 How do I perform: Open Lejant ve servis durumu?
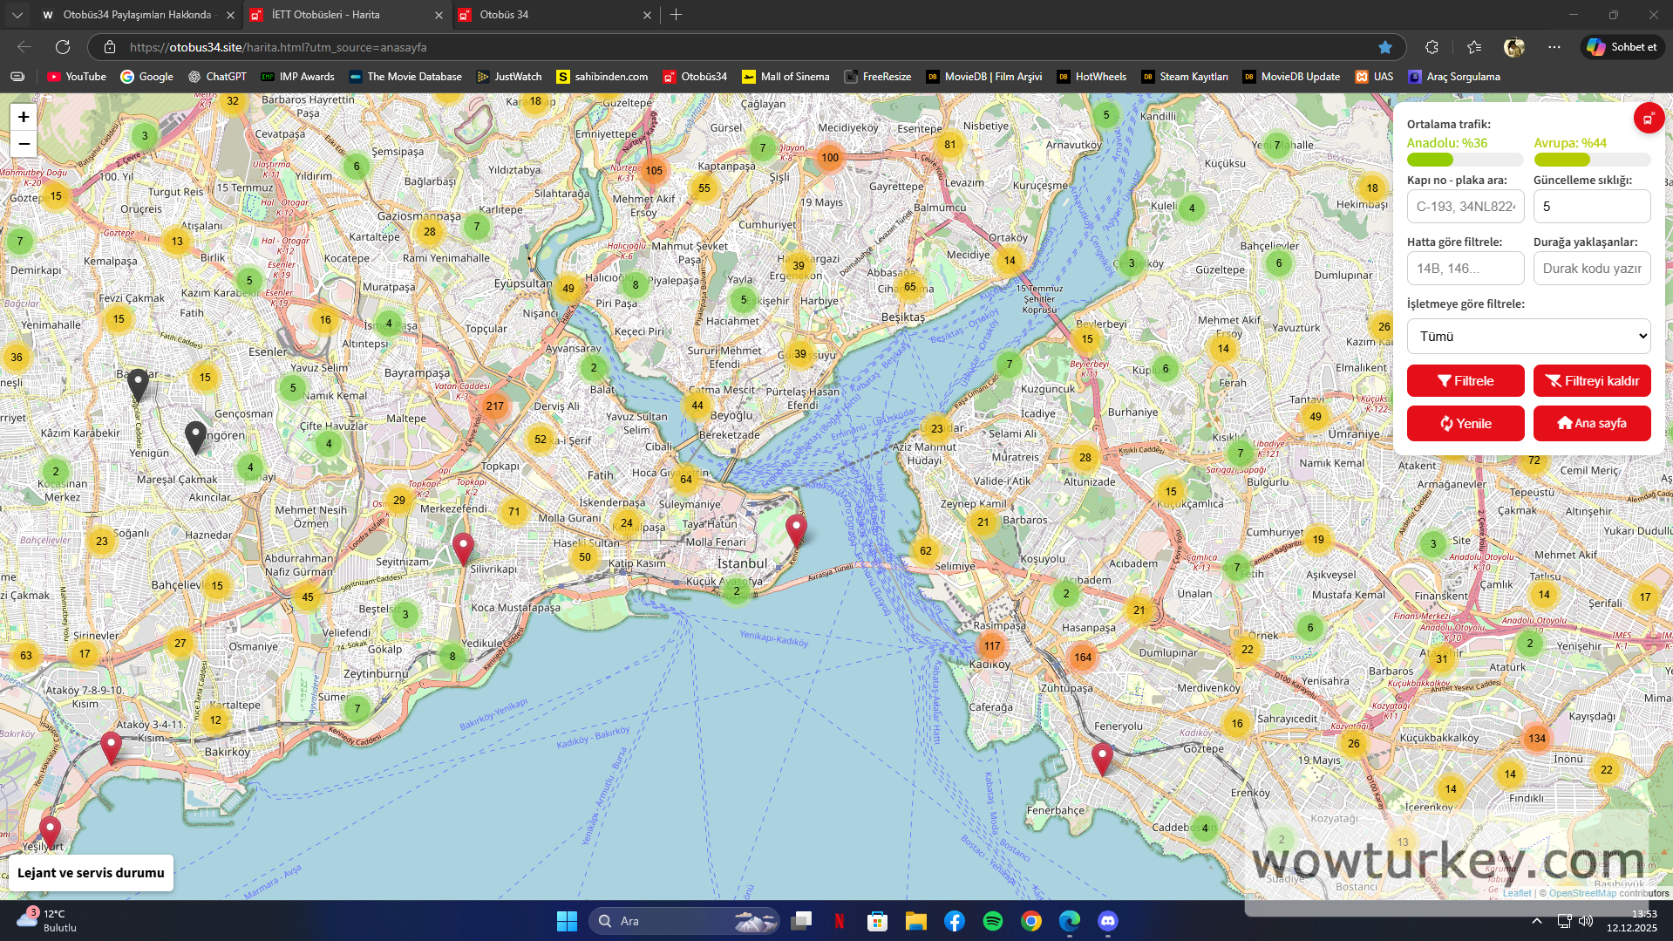[x=90, y=872]
